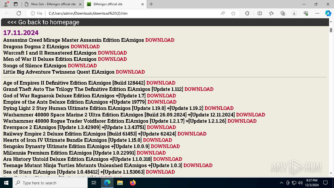Click the taskbar search box
The image size is (334, 188).
coord(50,183)
